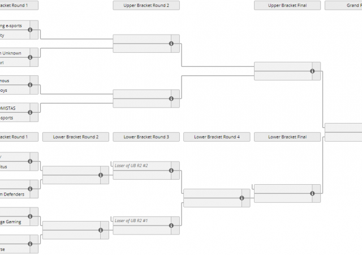This screenshot has width=362, height=255.
Task: Open match info for the e-sports opening match
Action: click(x=30, y=30)
